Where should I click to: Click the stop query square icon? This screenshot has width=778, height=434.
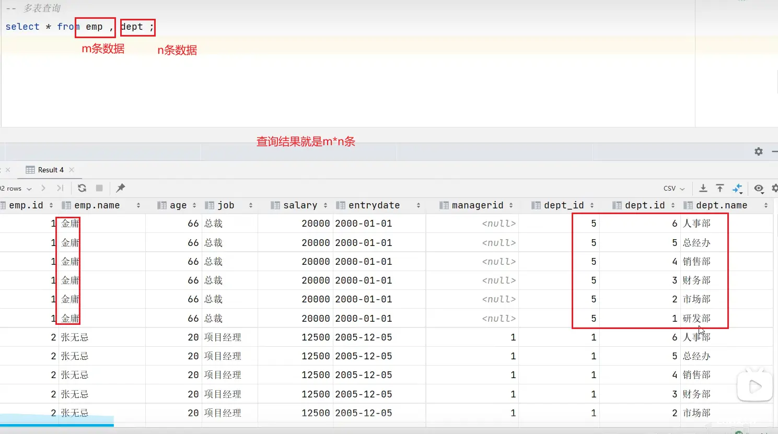click(x=99, y=188)
